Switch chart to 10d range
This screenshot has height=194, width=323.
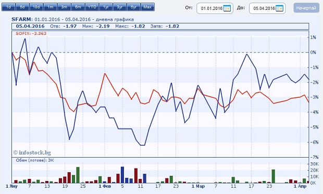[36, 7]
